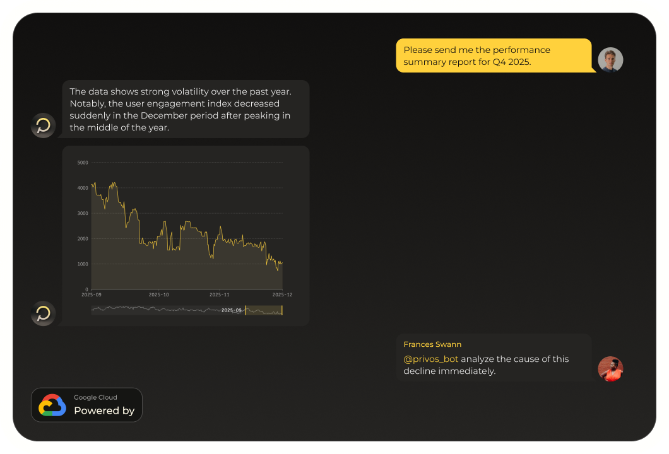Click the blond user's avatar next to yellow message
The image size is (669, 454).
pos(610,60)
